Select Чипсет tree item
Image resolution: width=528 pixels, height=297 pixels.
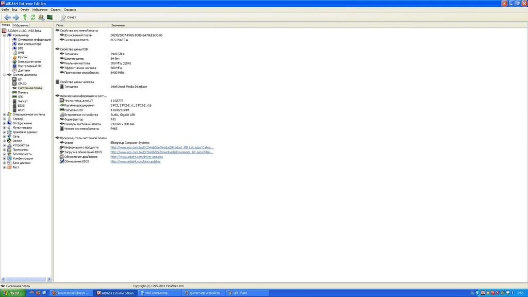[23, 101]
